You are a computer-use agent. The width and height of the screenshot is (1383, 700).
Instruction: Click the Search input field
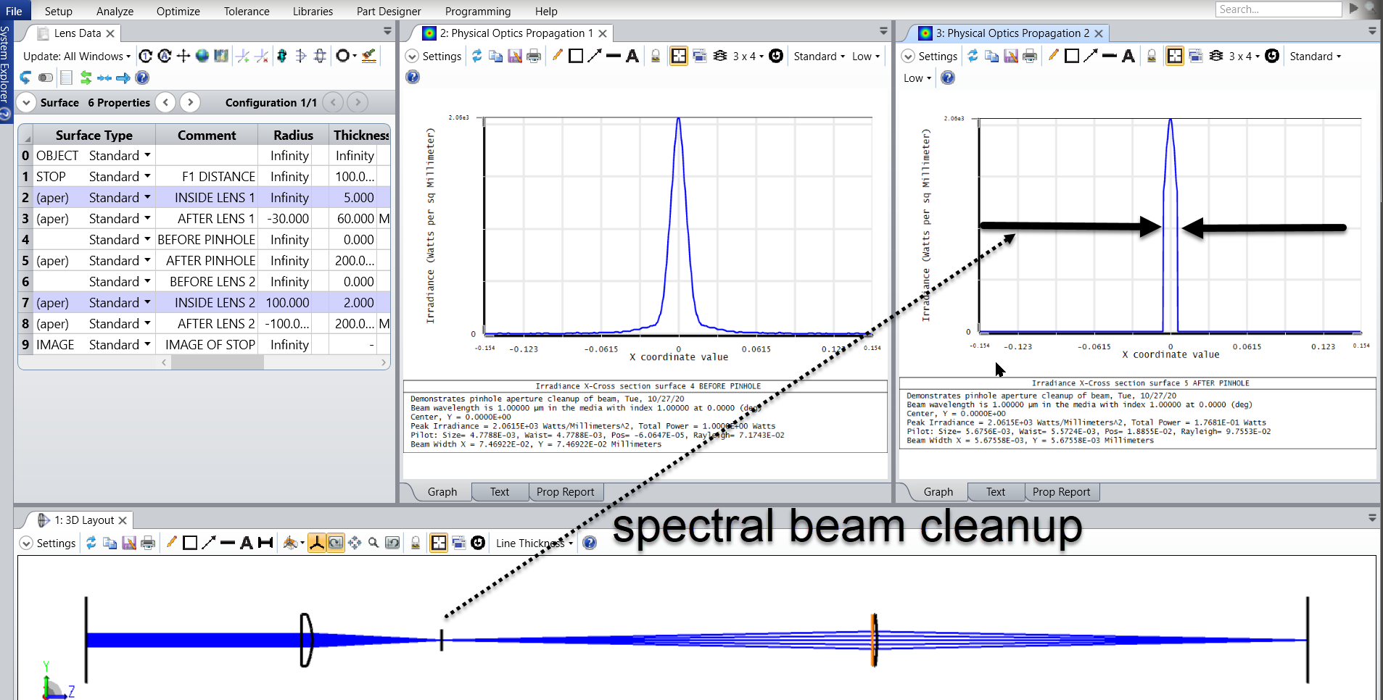(1279, 9)
